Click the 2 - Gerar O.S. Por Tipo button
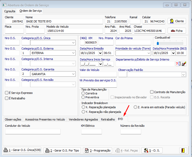Screen dimensions: 192x157 click(62, 150)
